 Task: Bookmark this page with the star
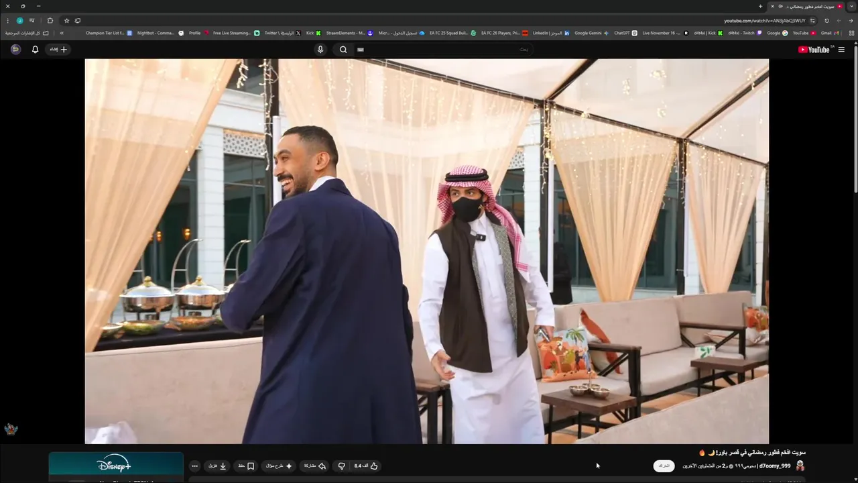pos(66,21)
